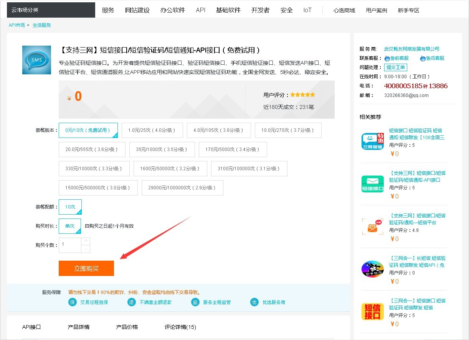Switch to the 产品详情 tab
This screenshot has height=340, width=469.
(79, 327)
